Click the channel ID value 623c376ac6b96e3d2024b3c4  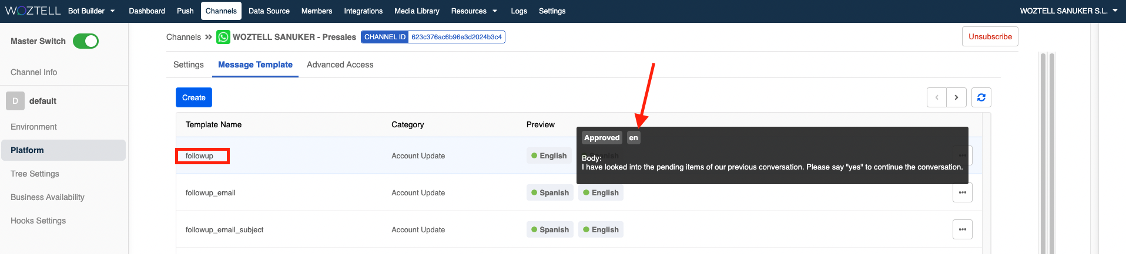(457, 37)
